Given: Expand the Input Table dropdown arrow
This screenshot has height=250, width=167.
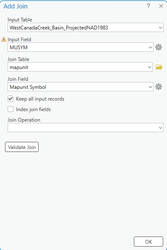Looking at the screenshot, I should [x=160, y=28].
